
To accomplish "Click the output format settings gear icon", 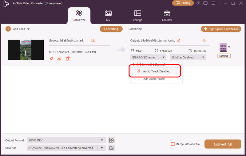I will (x=112, y=140).
